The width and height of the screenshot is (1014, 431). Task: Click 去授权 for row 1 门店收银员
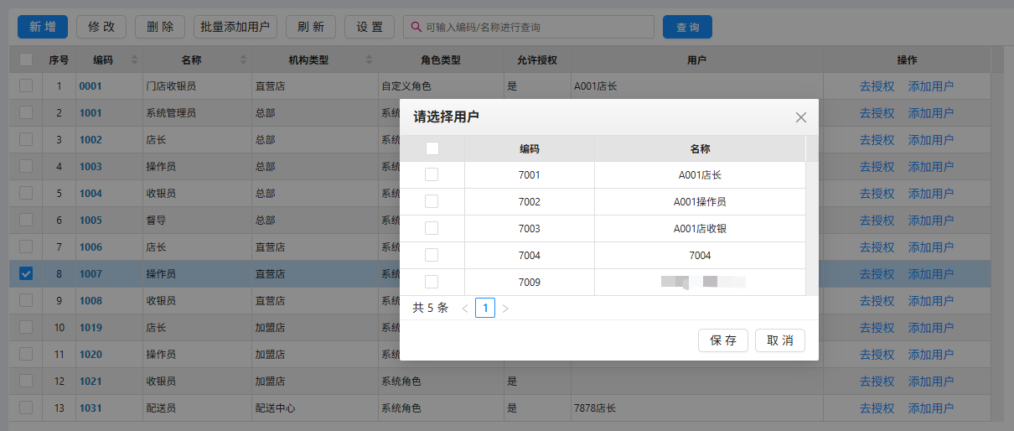(x=877, y=86)
